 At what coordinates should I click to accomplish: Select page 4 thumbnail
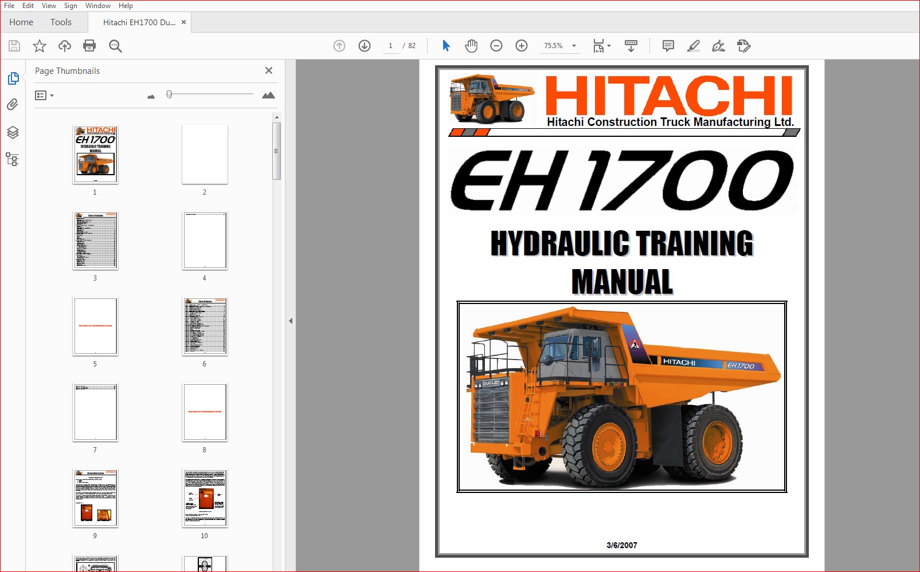click(205, 240)
